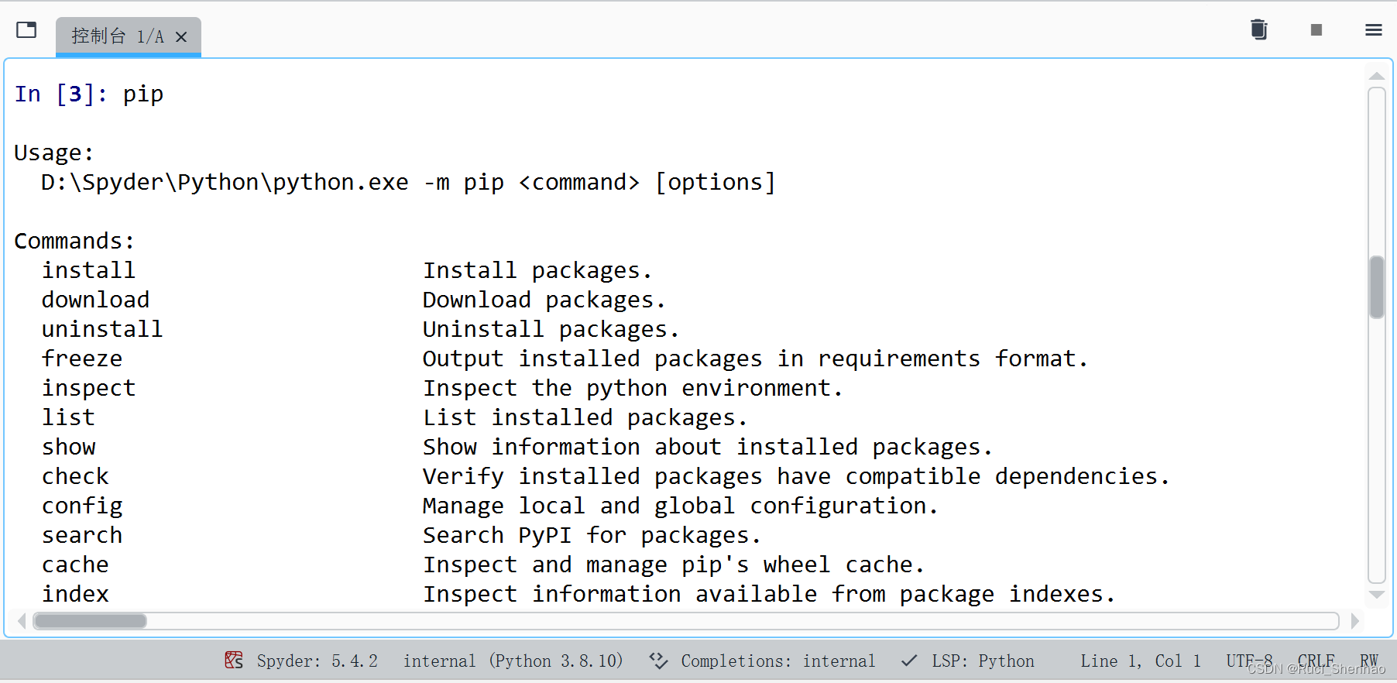Open the internal (Python 3.8.10) interpreter status
Viewport: 1397px width, 683px height.
[513, 661]
